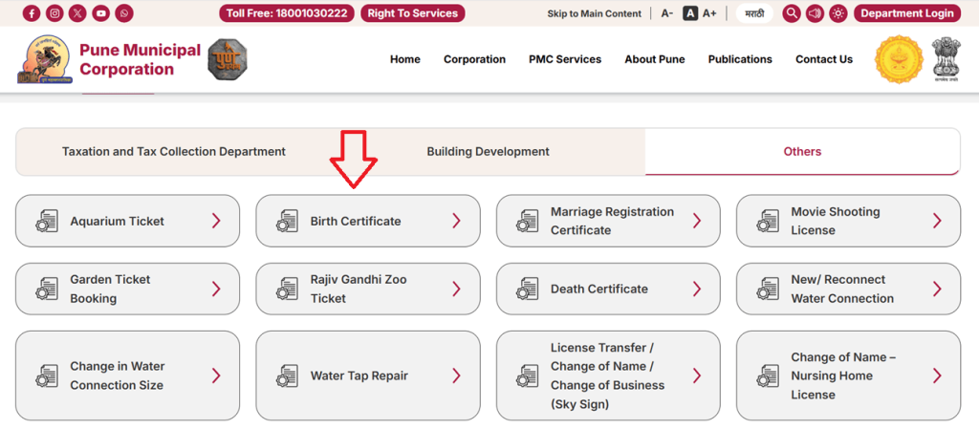Open the Instagram social icon
The height and width of the screenshot is (429, 979).
tap(54, 13)
